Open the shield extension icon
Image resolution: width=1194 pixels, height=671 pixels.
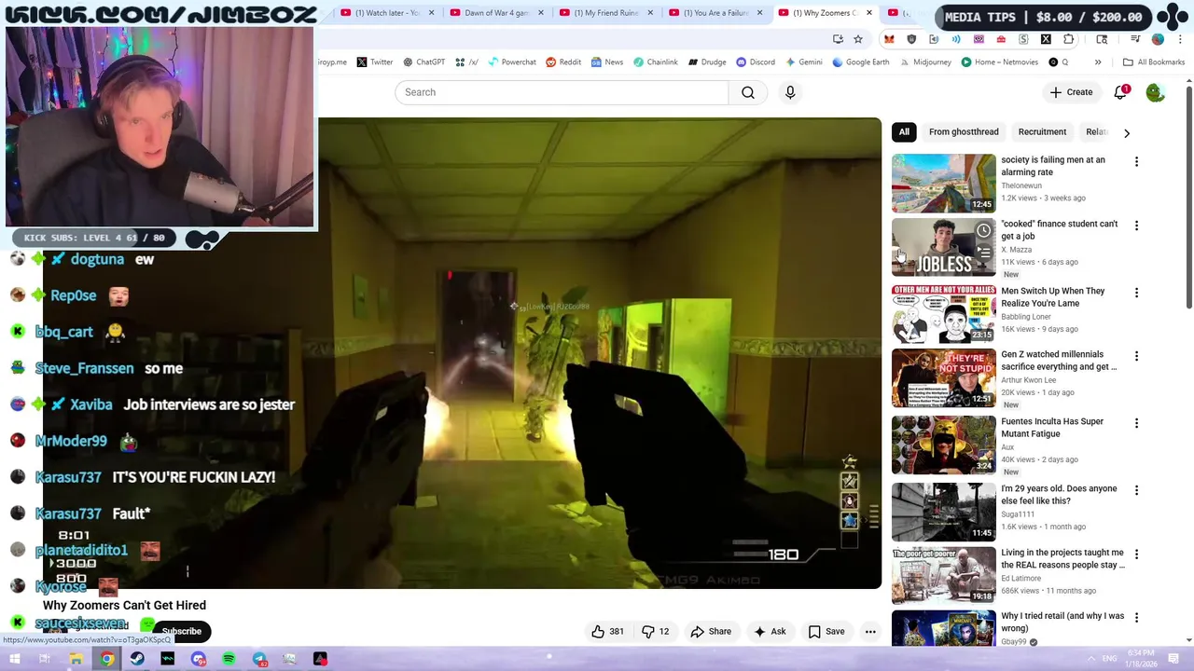[x=911, y=39]
